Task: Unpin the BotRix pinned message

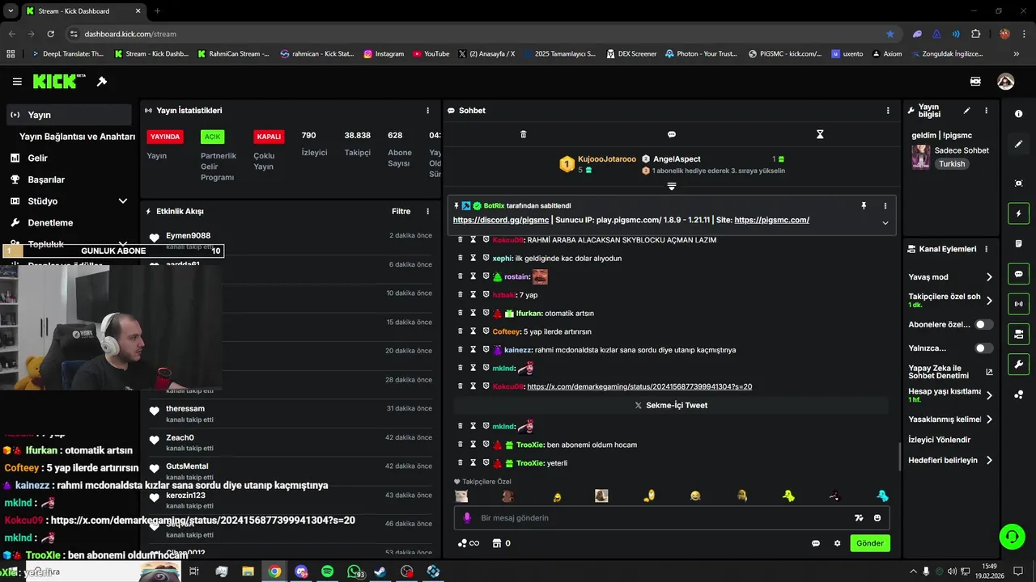Action: point(864,206)
